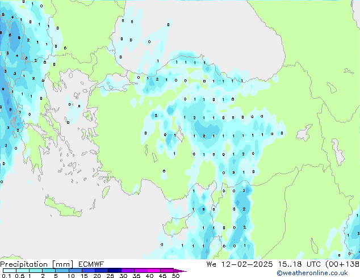Click the "15..18 UTC" time range text

[x=299, y=264]
